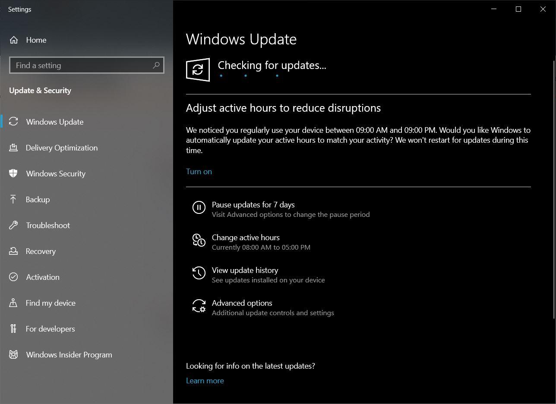
Task: Click the search magnifier icon
Action: (x=156, y=65)
